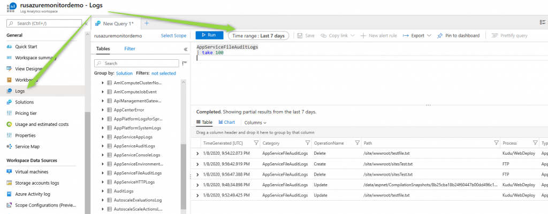Open the Export dropdown
This screenshot has height=214, width=548.
(417, 36)
